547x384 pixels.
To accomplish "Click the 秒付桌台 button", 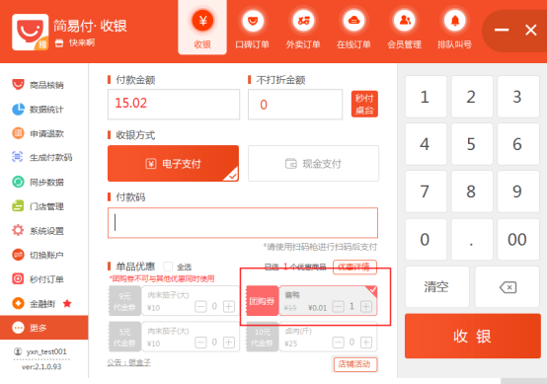I will click(364, 104).
